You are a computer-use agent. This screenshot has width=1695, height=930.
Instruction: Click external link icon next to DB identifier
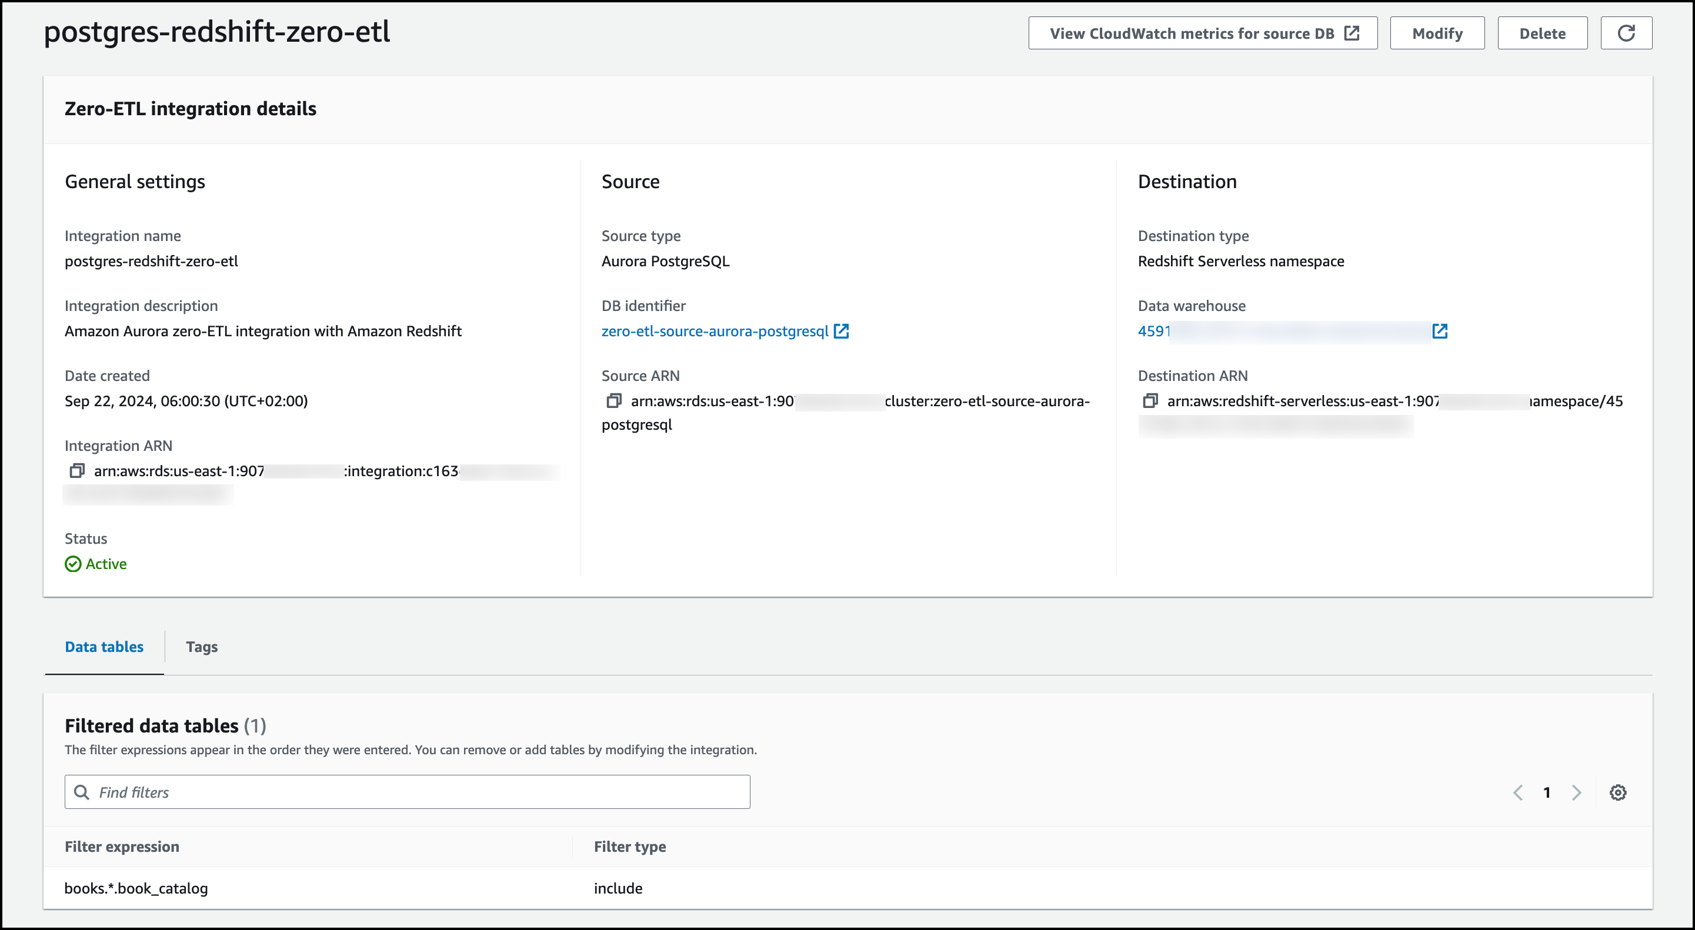click(x=841, y=331)
